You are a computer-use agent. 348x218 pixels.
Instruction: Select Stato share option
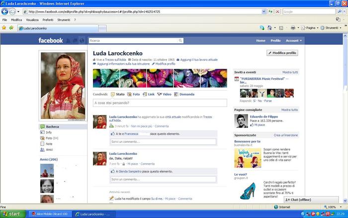click(118, 94)
